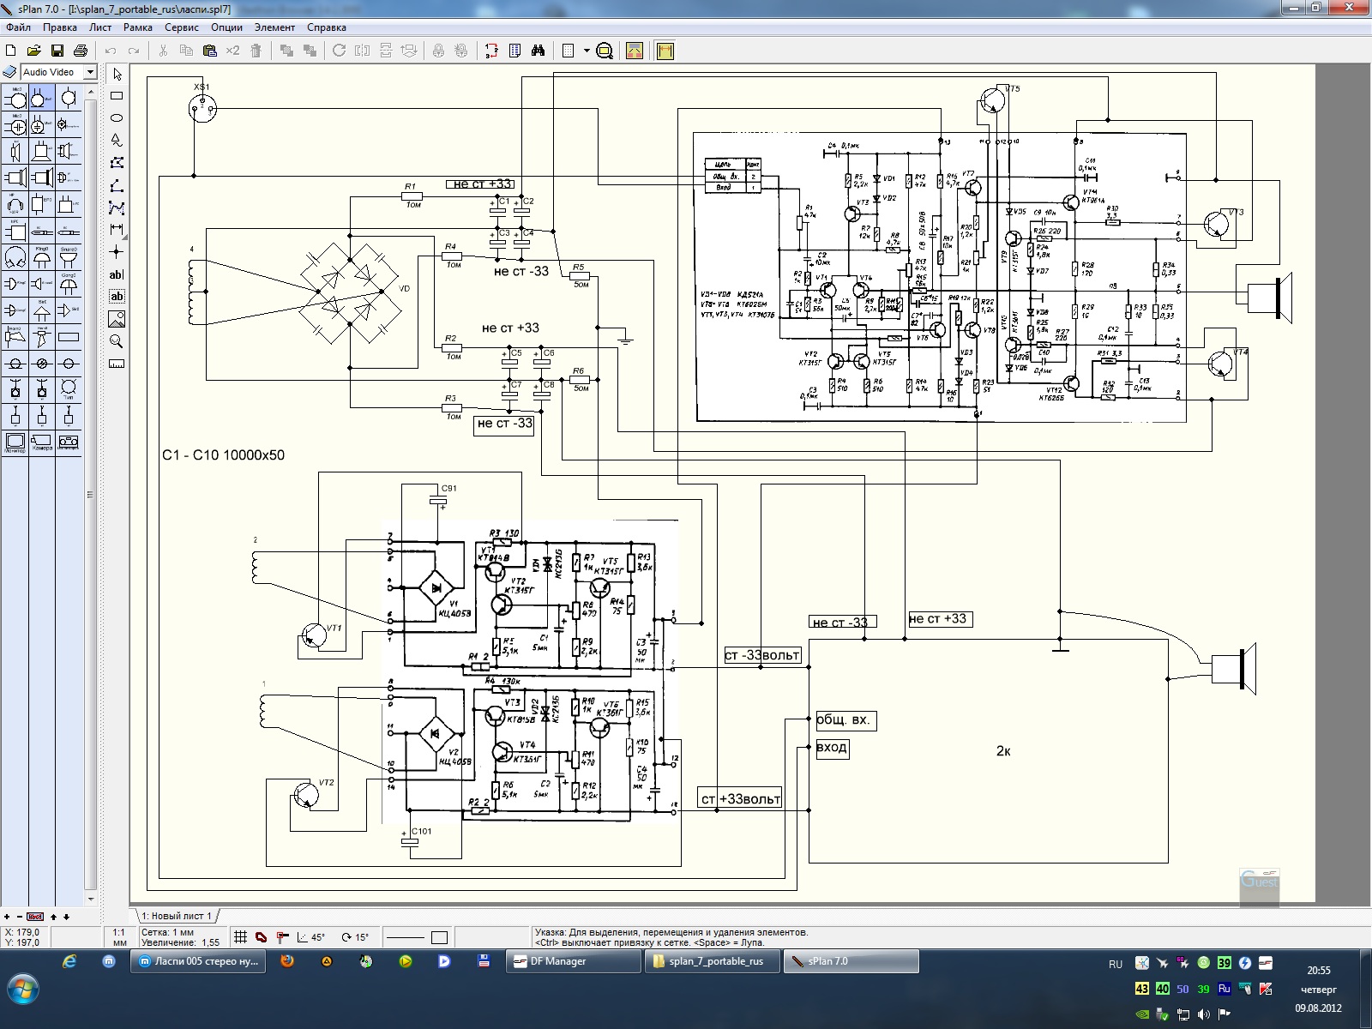The image size is (1372, 1029).
Task: Click the 'Сетка: 1 мм' grid setting field
Action: pos(167,932)
